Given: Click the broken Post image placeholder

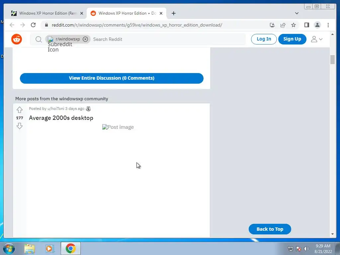Looking at the screenshot, I should 118,127.
